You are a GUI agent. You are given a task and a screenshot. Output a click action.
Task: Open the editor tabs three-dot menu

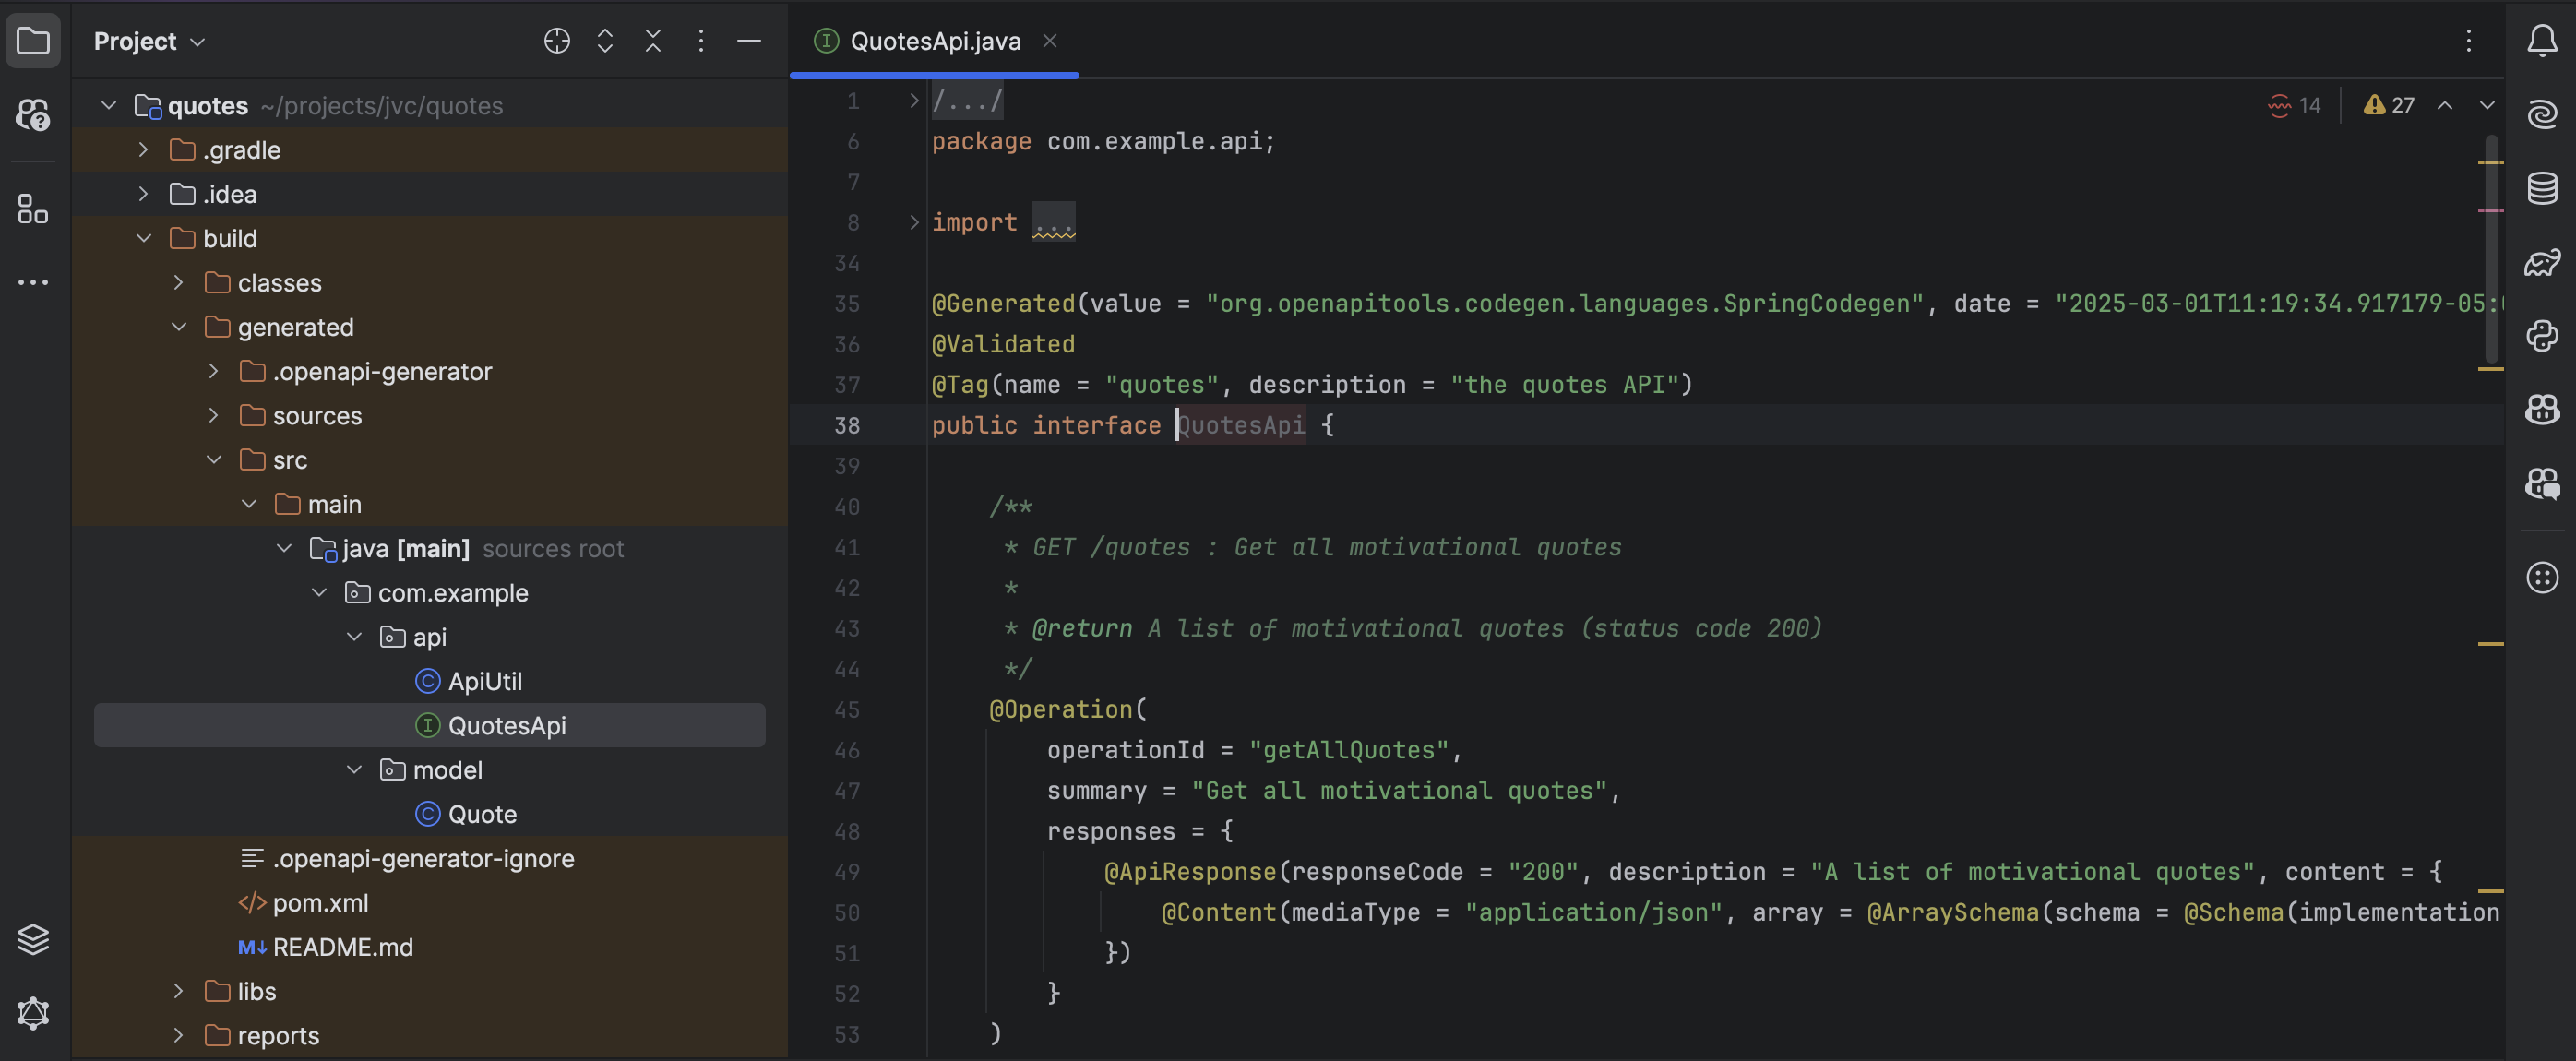2468,41
